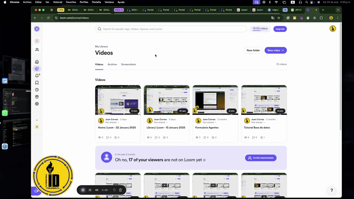Screen dimensions: 354x199
Task: Open Watch Later bookmark icon in sidebar
Action: 37,83
